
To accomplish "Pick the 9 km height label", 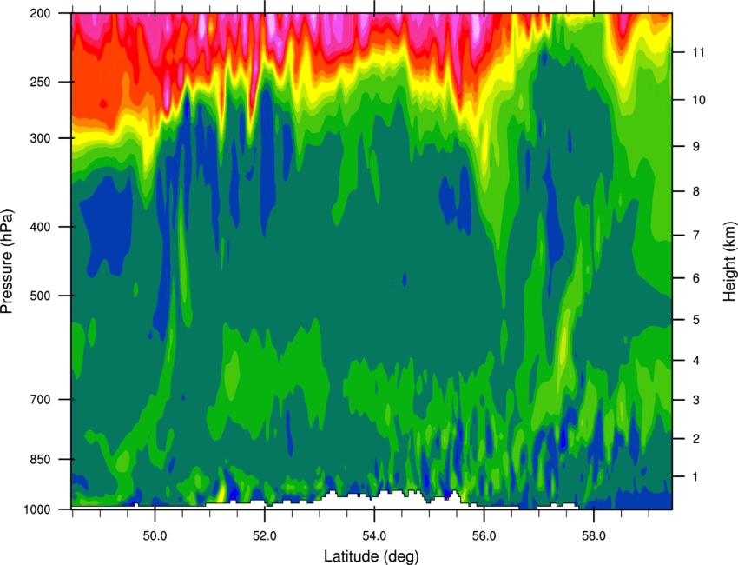I will click(696, 147).
